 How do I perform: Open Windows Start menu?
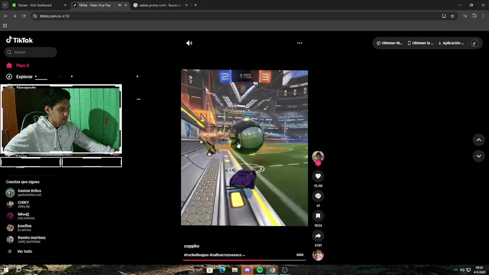pyautogui.click(x=6, y=270)
